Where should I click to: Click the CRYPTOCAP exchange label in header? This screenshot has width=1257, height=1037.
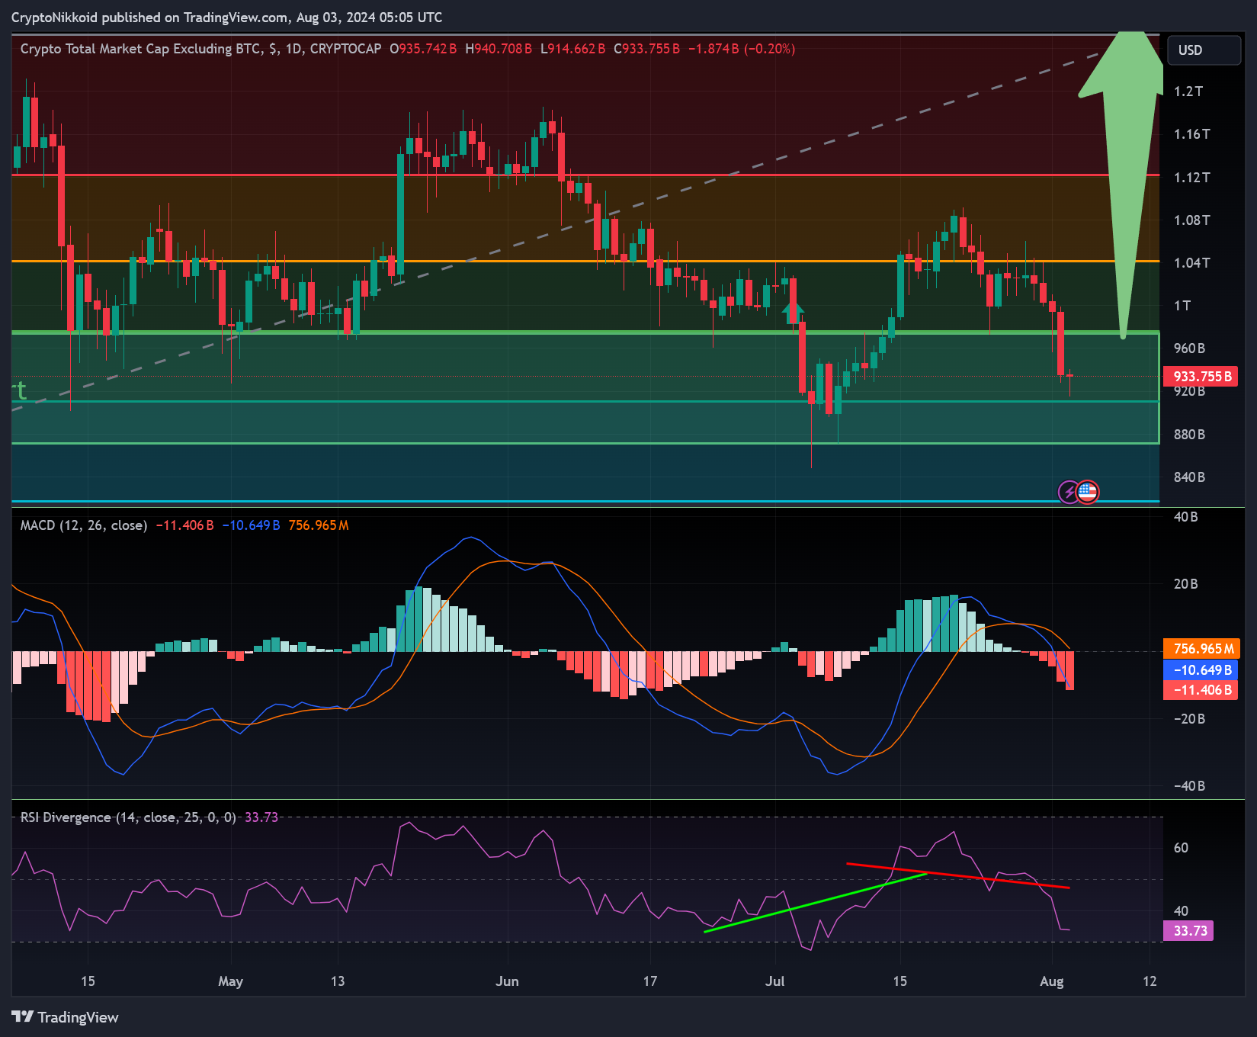345,49
